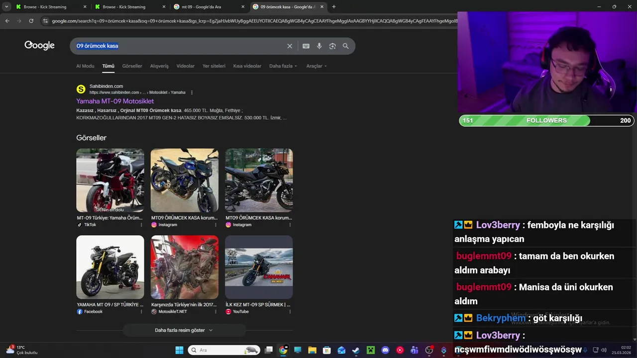This screenshot has height=358, width=637.
Task: Open options for YouTube image result
Action: pos(290,312)
